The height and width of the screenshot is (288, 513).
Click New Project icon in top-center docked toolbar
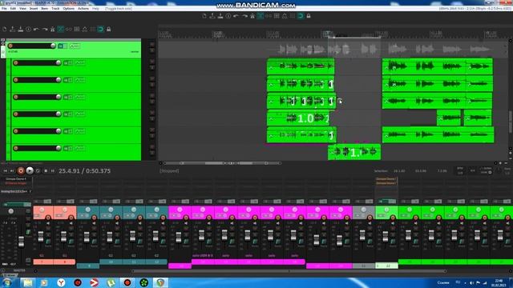pos(204,16)
